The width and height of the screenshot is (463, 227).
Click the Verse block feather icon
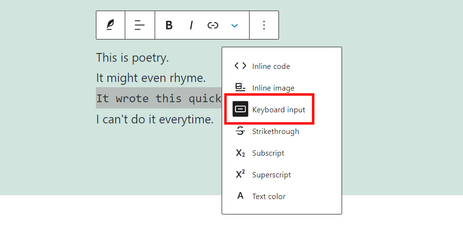tap(110, 25)
